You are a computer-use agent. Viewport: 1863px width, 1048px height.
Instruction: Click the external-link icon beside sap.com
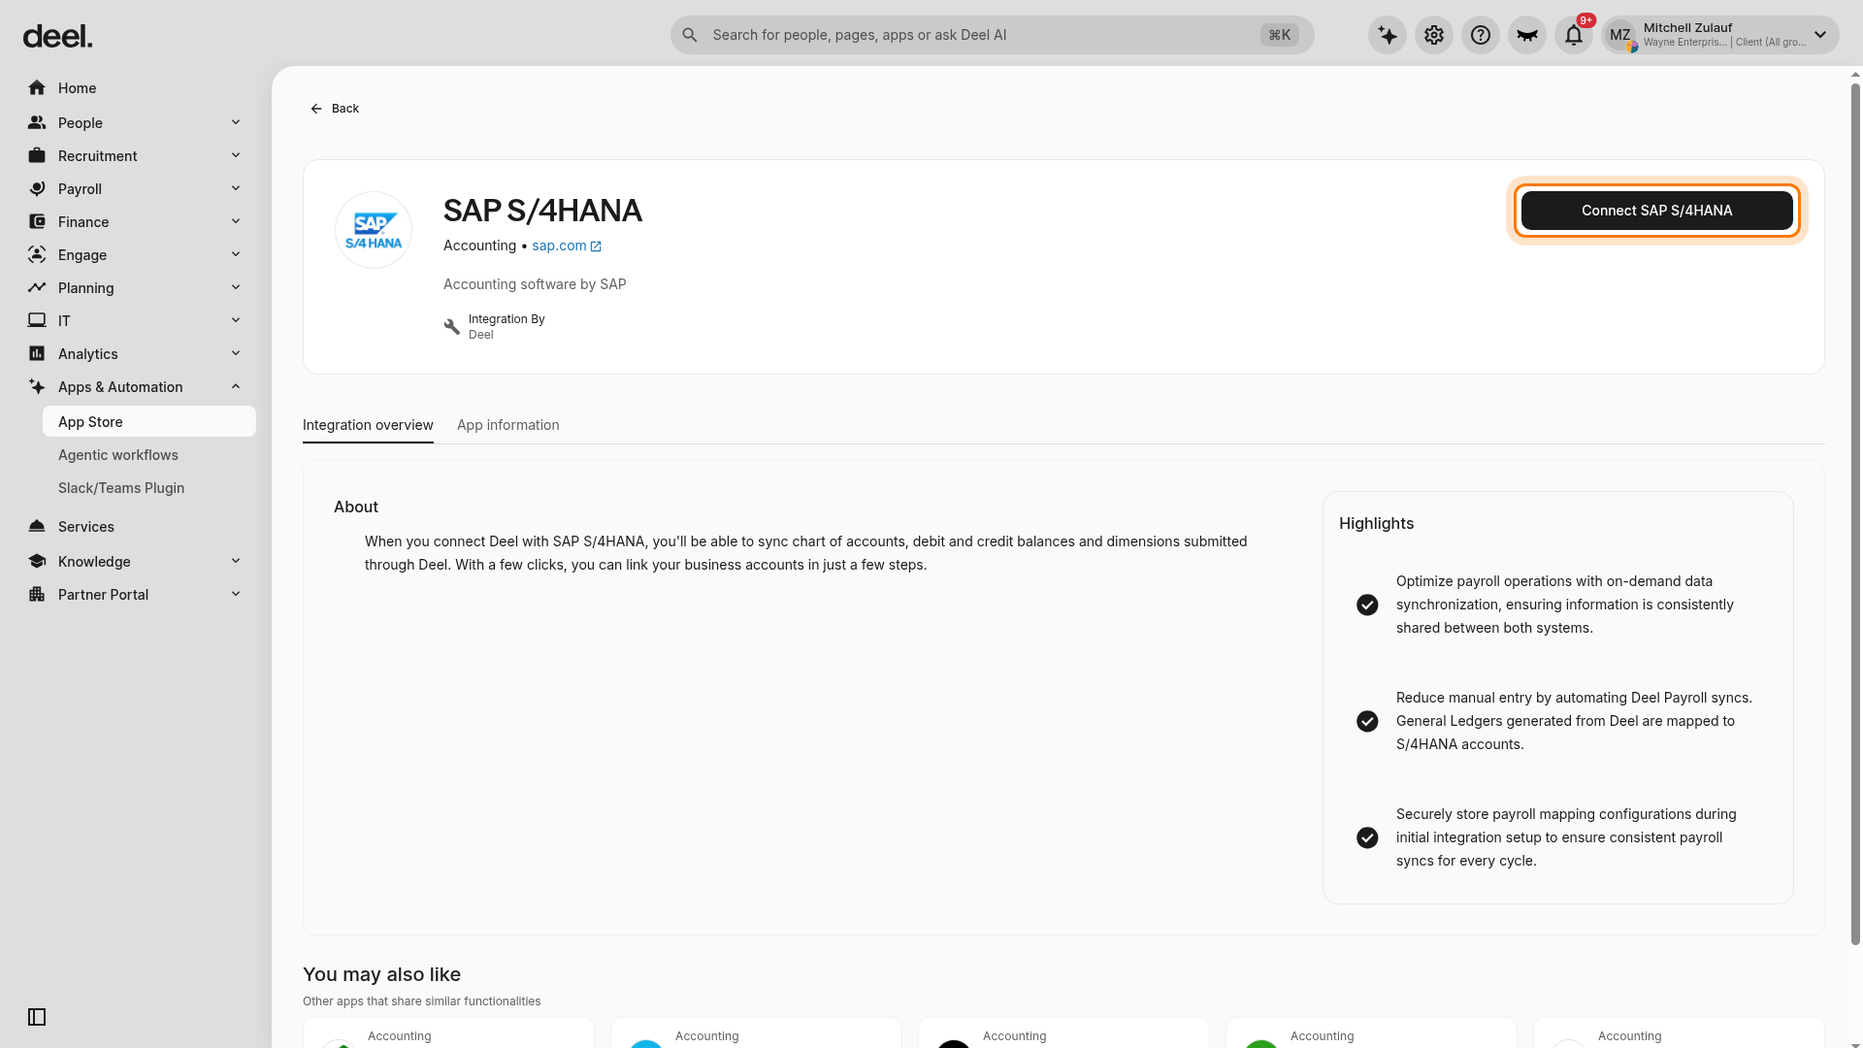tap(596, 246)
